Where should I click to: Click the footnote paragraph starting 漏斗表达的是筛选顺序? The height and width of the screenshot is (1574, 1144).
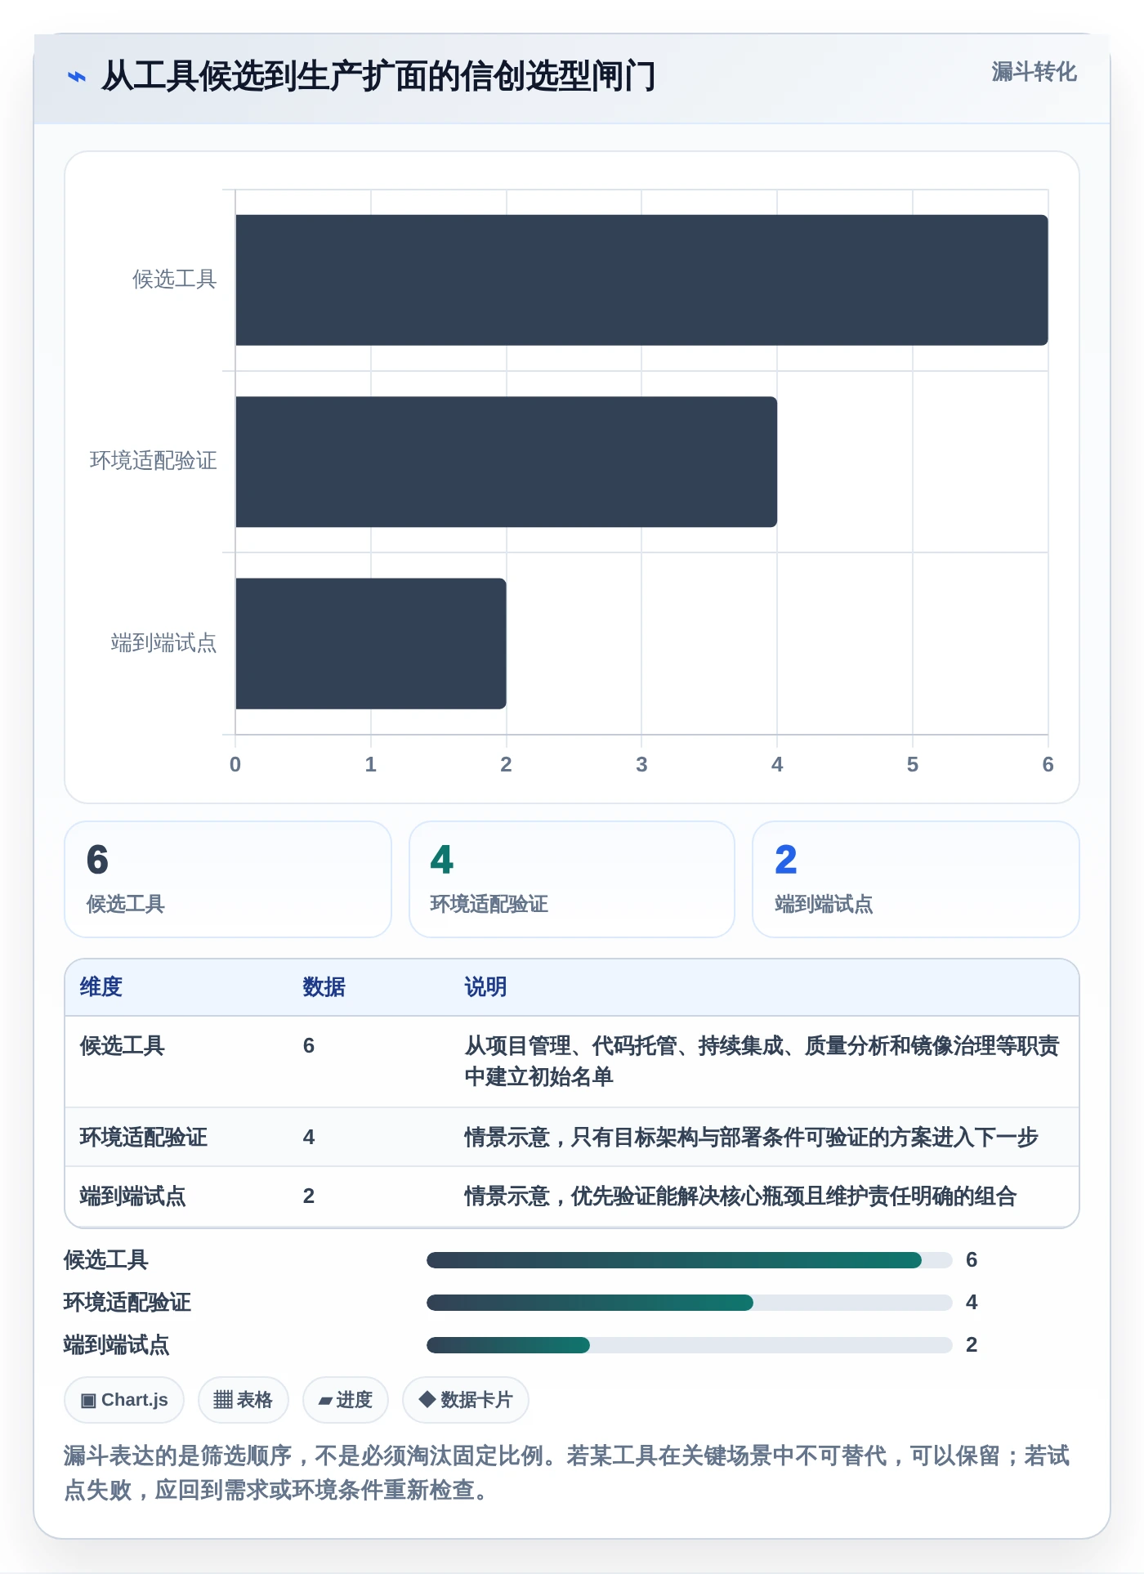567,1473
